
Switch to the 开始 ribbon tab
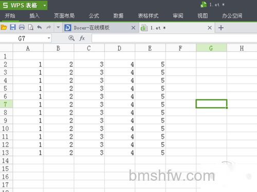(10, 16)
